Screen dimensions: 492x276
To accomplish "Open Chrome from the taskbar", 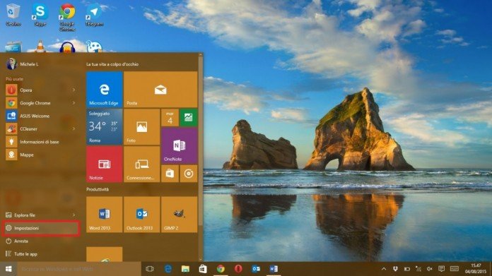I will [x=221, y=269].
